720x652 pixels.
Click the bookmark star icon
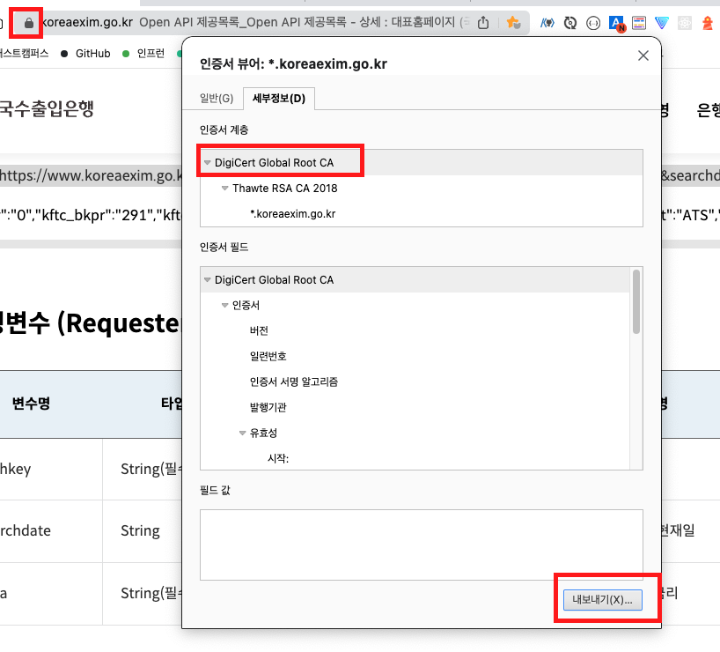pyautogui.click(x=513, y=22)
